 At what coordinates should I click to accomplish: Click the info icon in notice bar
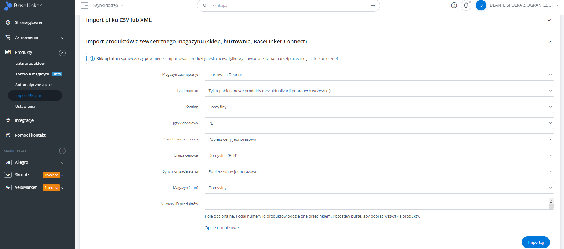click(92, 59)
